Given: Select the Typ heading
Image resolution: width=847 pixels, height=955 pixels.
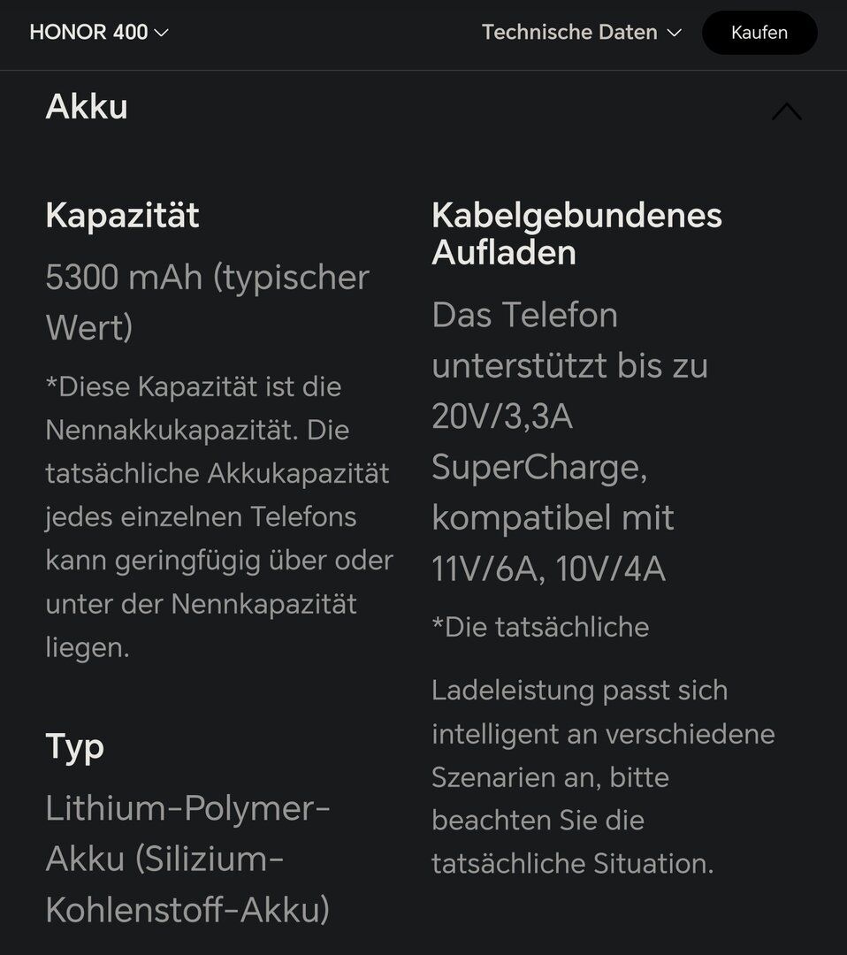Looking at the screenshot, I should click(74, 746).
